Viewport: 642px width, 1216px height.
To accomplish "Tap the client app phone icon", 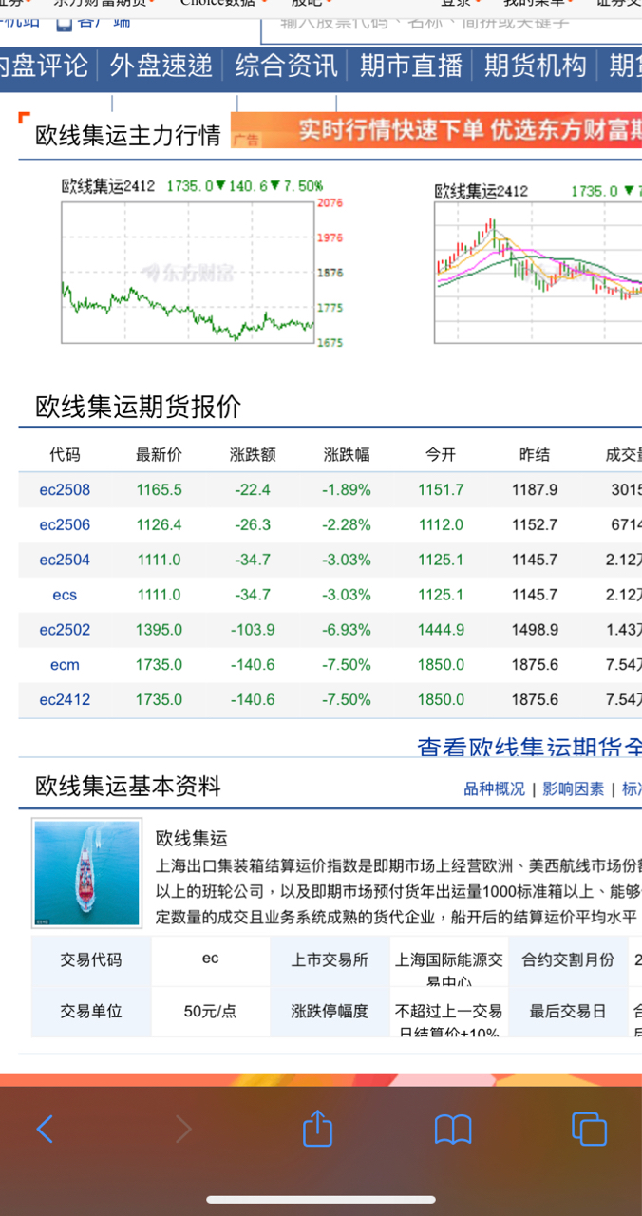I will pos(65,21).
